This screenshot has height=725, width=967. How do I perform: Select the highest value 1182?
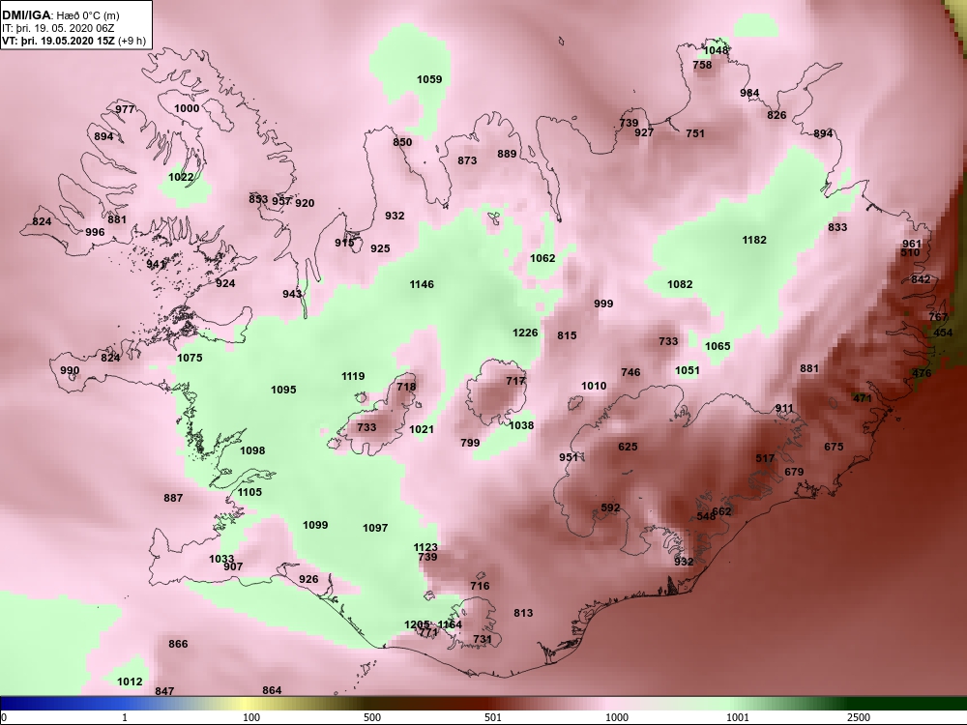pyautogui.click(x=754, y=240)
